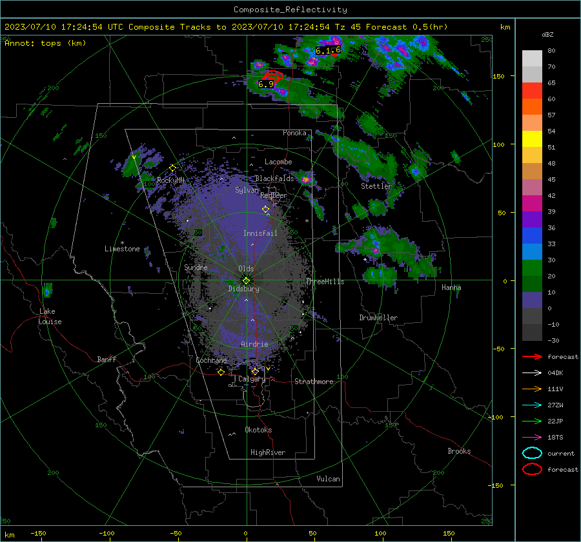Screen dimensions: 581x542
Task: Click the red forecast ellipse legend icon
Action: click(532, 469)
